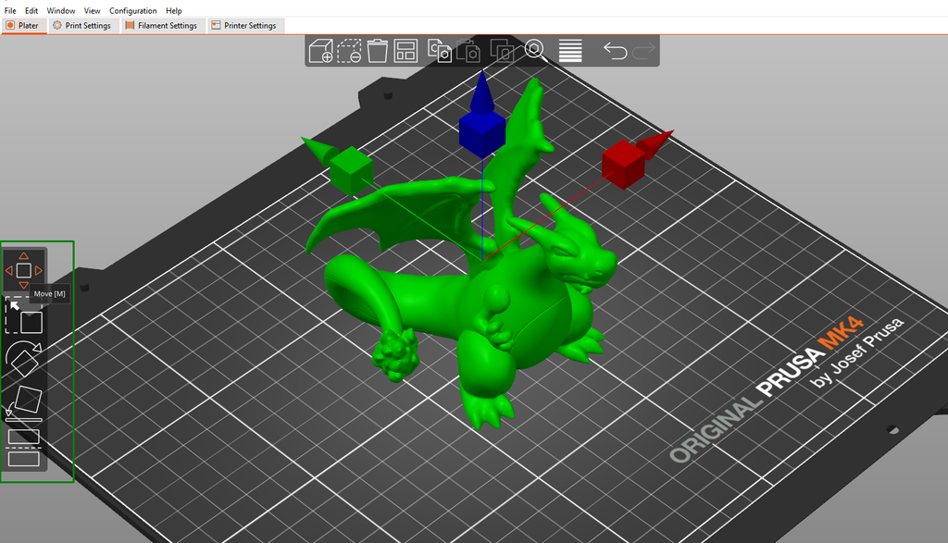Screen dimensions: 948x543
Task: Open the search tool
Action: (x=535, y=51)
